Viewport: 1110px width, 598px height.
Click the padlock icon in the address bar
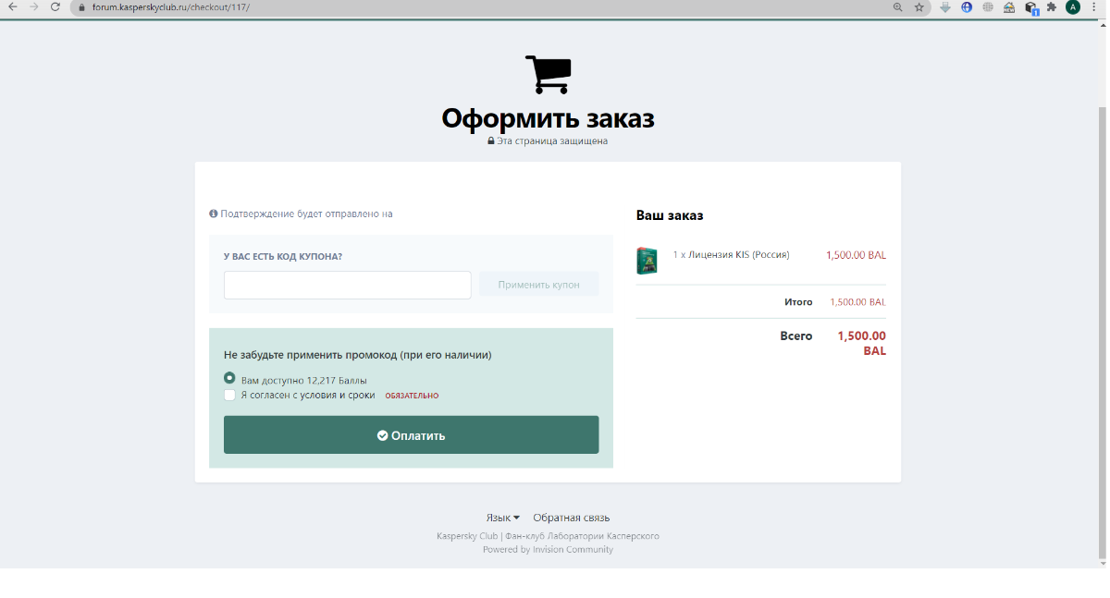80,6
